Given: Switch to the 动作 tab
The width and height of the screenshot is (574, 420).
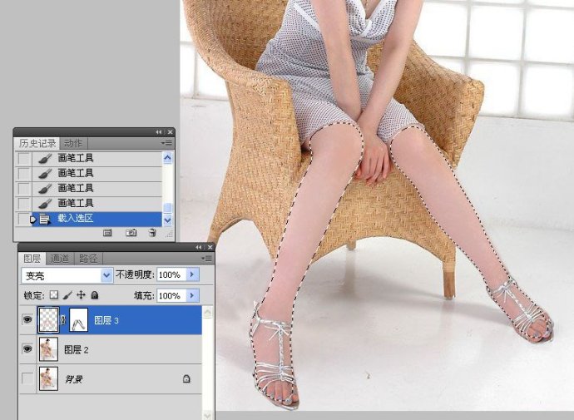Looking at the screenshot, I should (73, 143).
